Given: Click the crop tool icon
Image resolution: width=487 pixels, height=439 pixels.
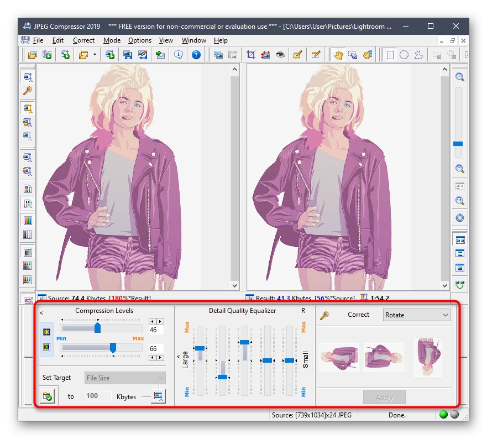Looking at the screenshot, I should coord(251,55).
